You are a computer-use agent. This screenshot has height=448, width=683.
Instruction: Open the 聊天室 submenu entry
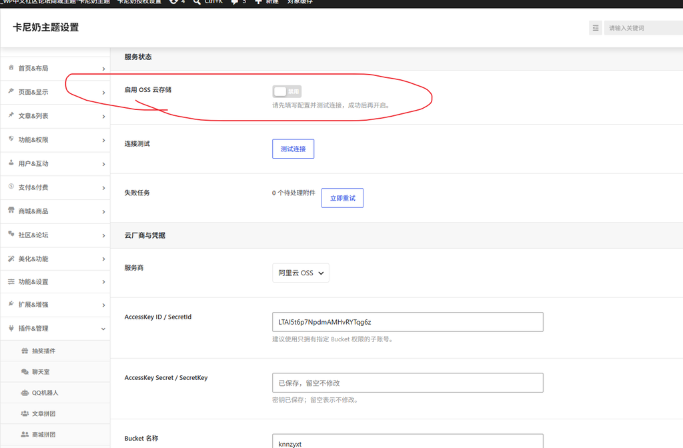[55, 372]
